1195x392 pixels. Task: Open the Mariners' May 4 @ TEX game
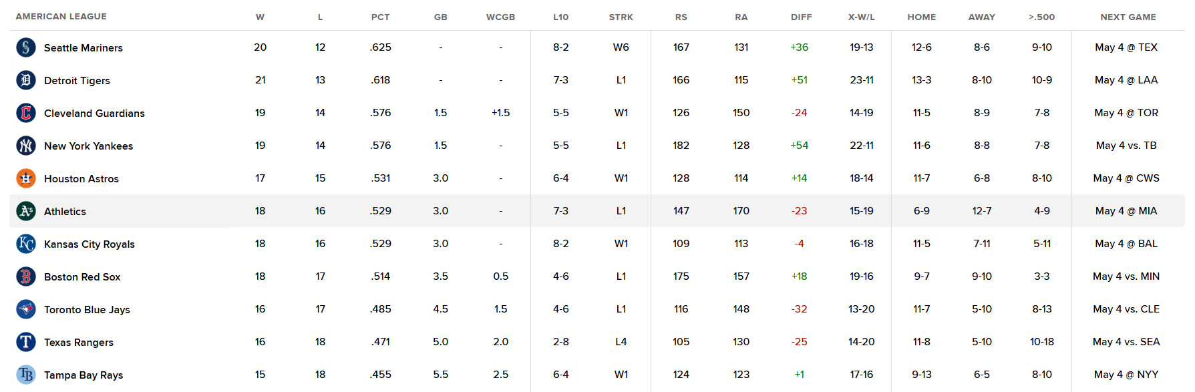[x=1126, y=47]
